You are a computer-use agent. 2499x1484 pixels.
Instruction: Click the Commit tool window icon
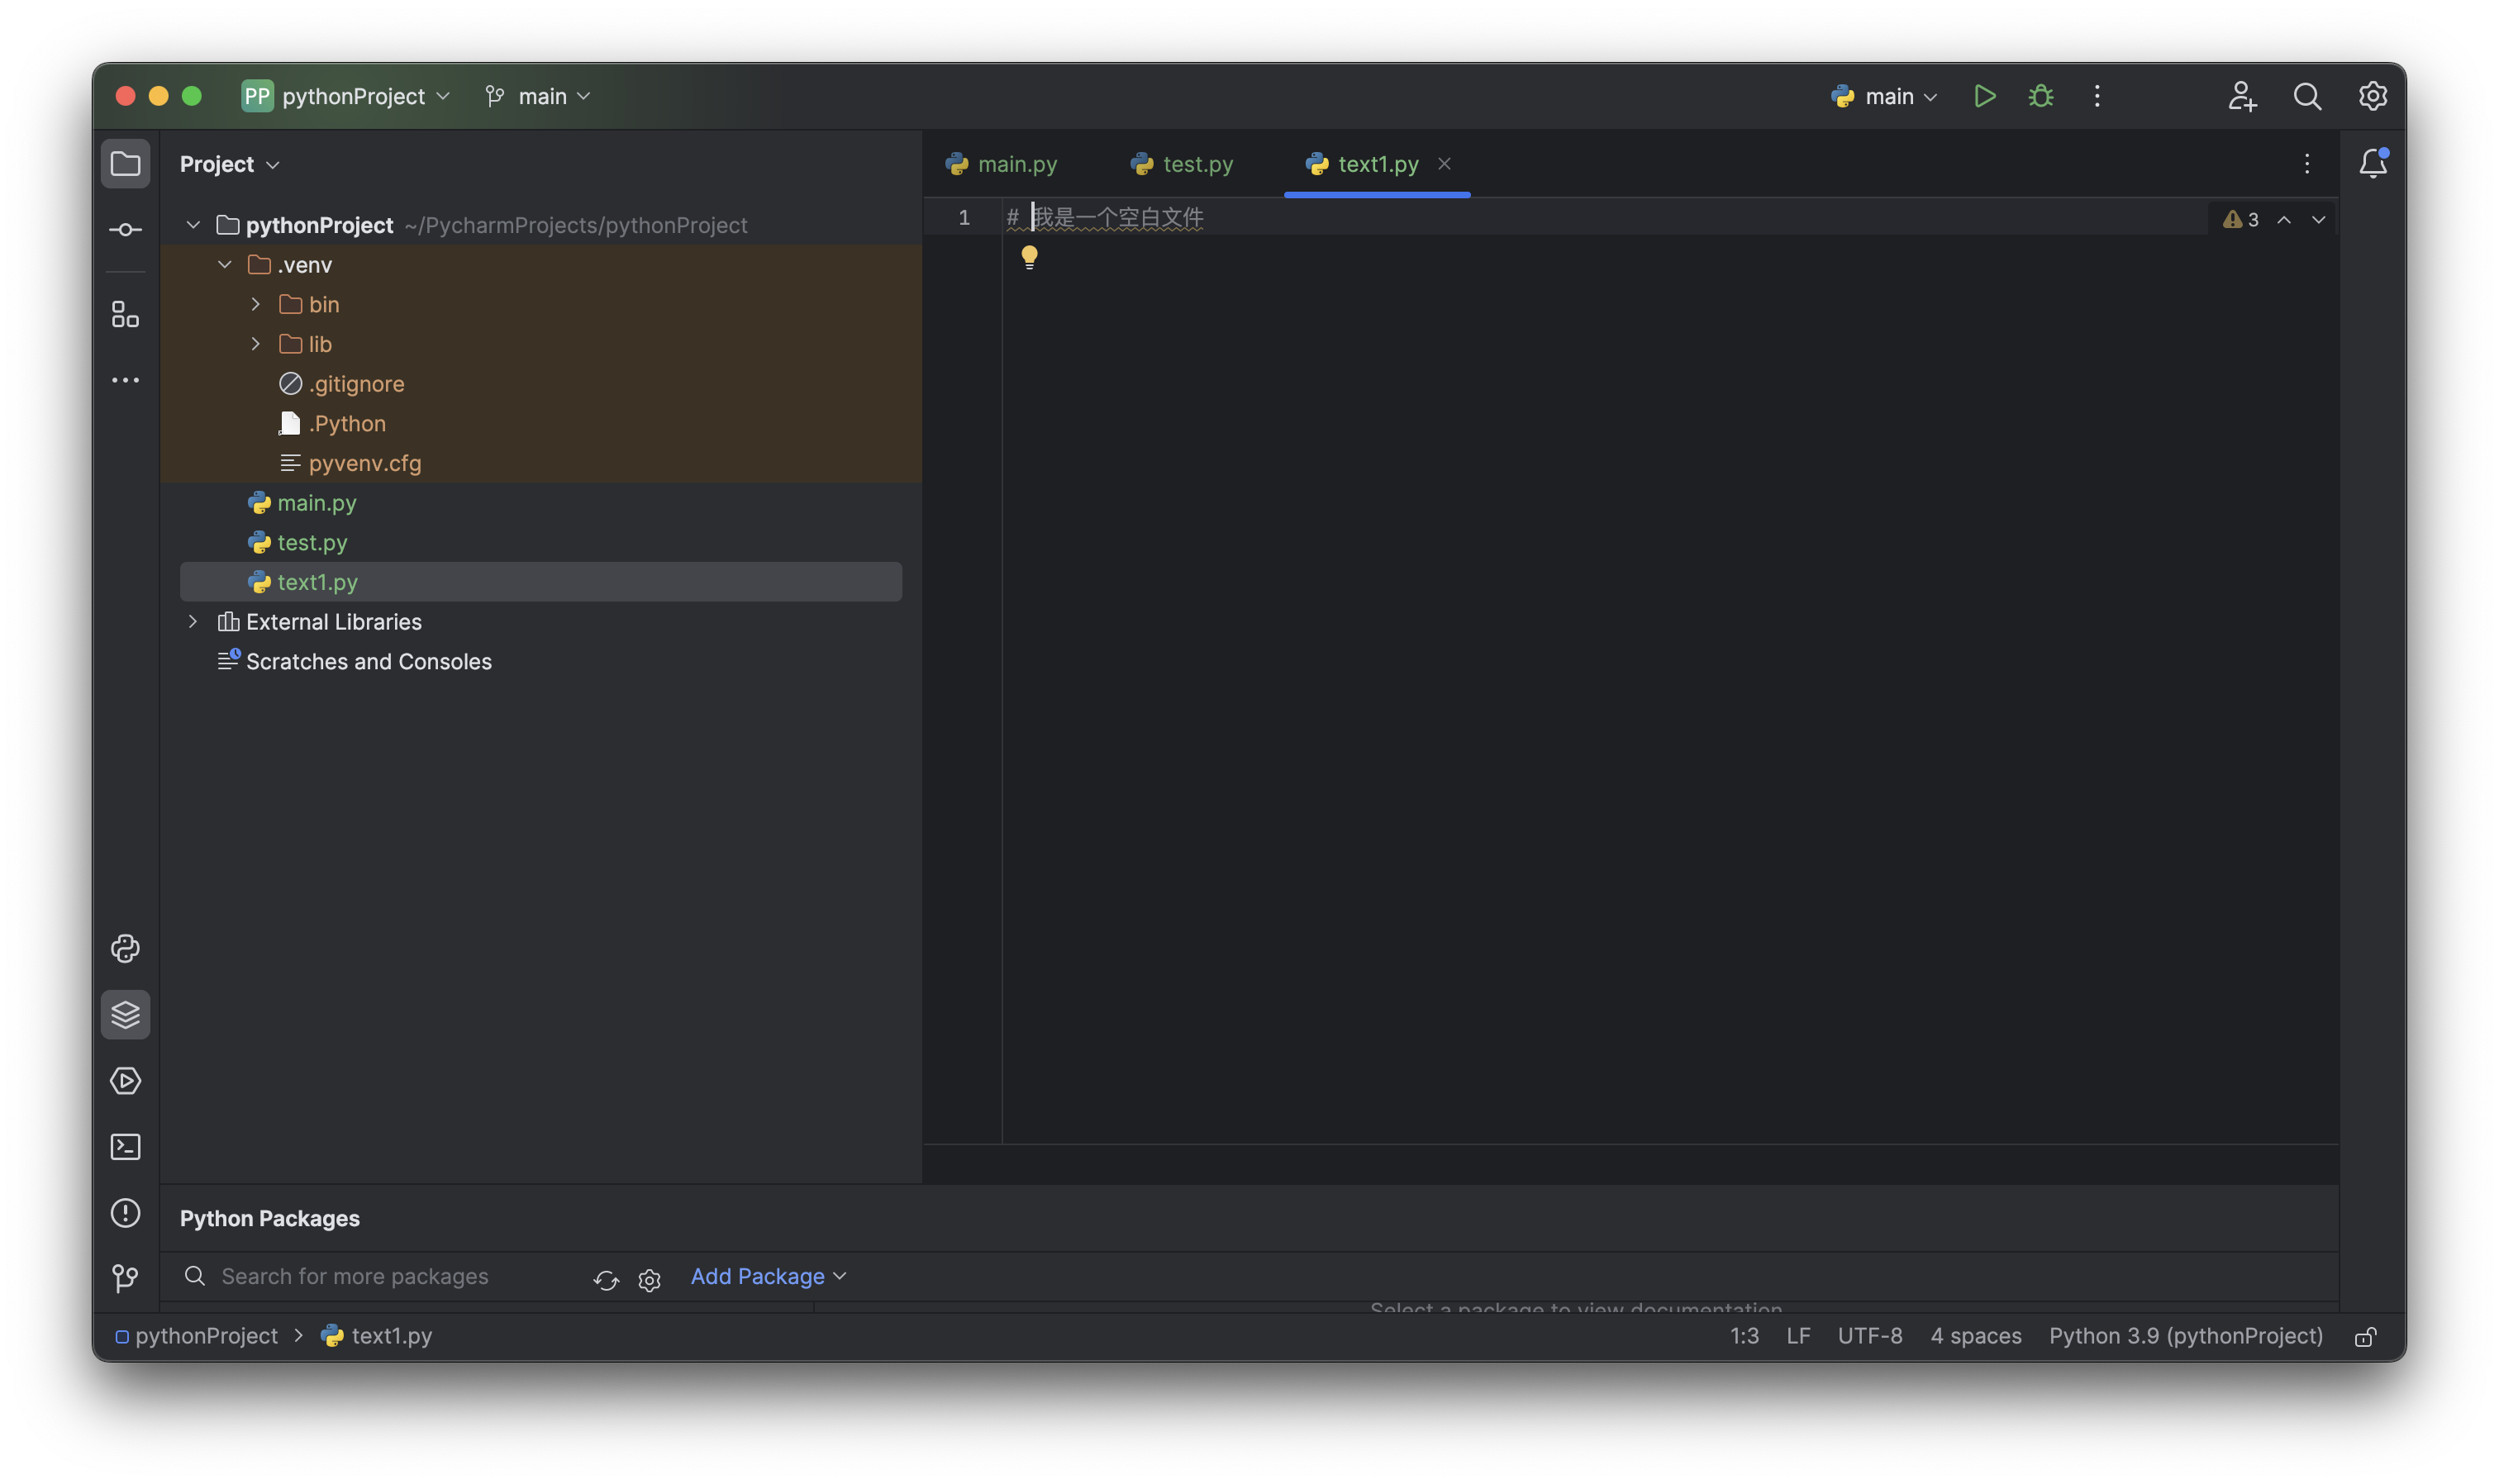pyautogui.click(x=125, y=230)
